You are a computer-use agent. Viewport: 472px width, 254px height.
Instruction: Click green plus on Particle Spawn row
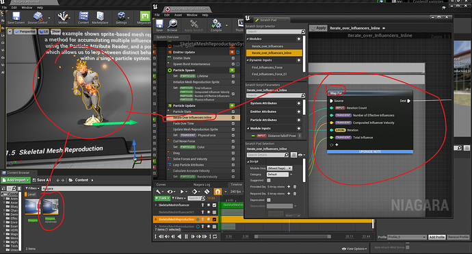tap(232, 71)
